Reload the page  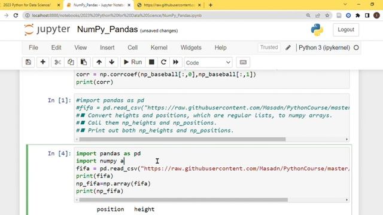[16, 16]
